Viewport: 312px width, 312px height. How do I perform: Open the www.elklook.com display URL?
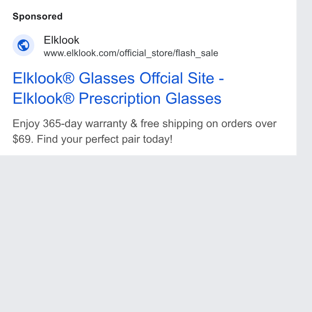(131, 53)
